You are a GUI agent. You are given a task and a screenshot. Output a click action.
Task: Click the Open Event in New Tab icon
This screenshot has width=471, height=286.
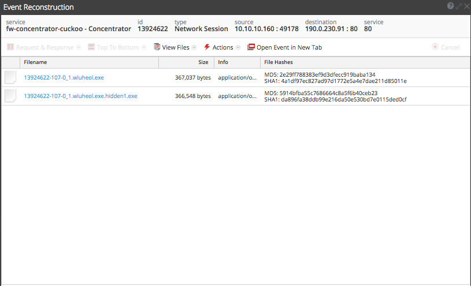(x=251, y=47)
